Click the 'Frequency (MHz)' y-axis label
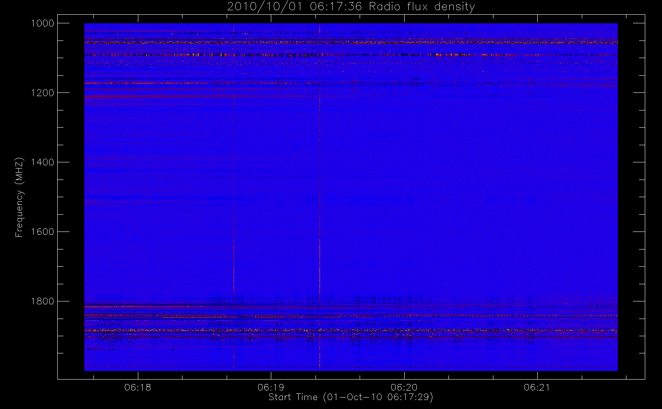Image resolution: width=662 pixels, height=409 pixels. click(x=19, y=197)
